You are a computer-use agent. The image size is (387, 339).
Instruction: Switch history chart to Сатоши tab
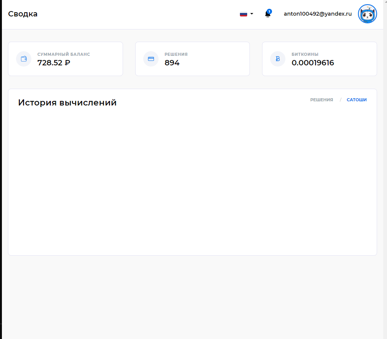click(x=357, y=100)
